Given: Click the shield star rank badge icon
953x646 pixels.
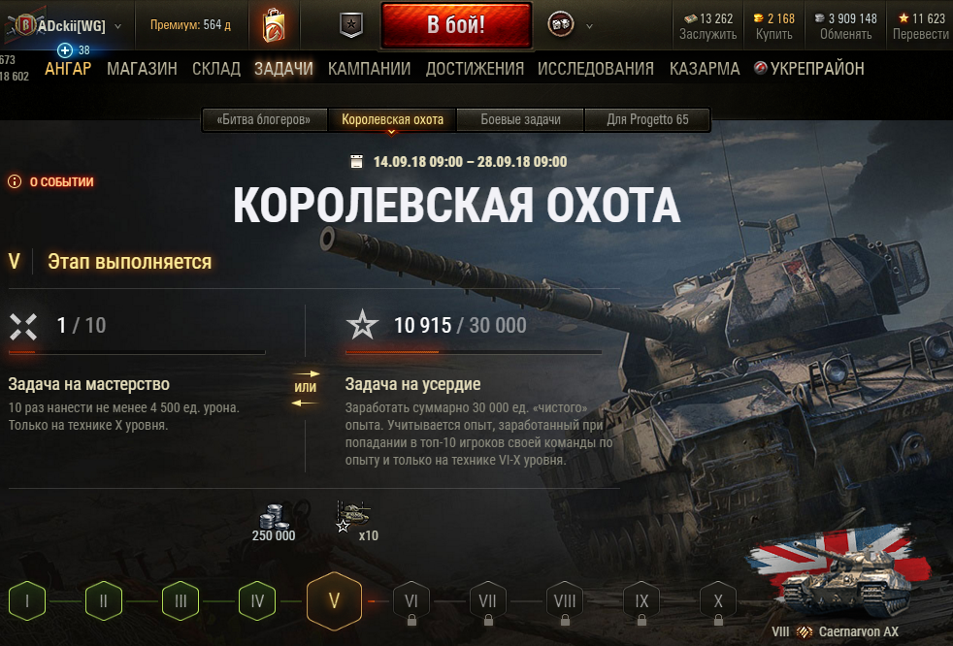Looking at the screenshot, I should click(351, 25).
